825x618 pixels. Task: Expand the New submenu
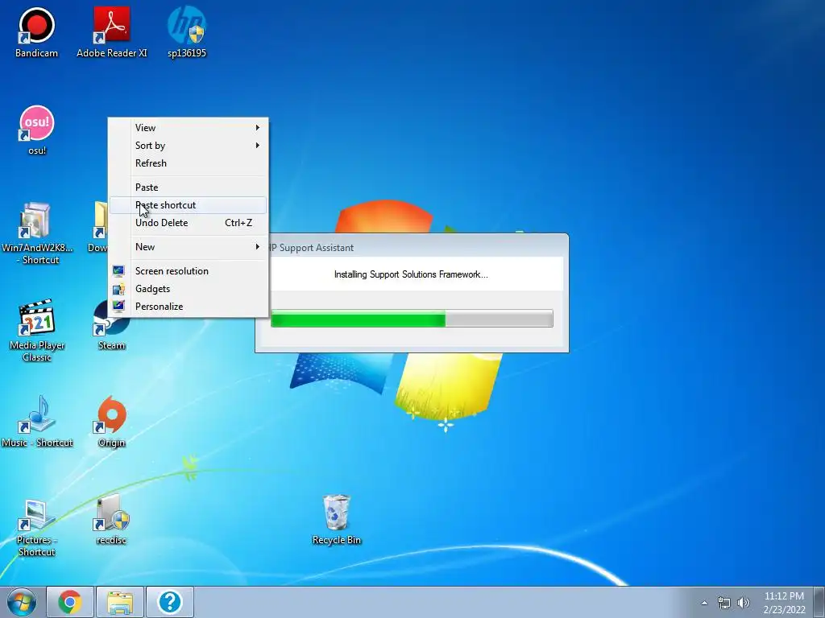pos(189,247)
